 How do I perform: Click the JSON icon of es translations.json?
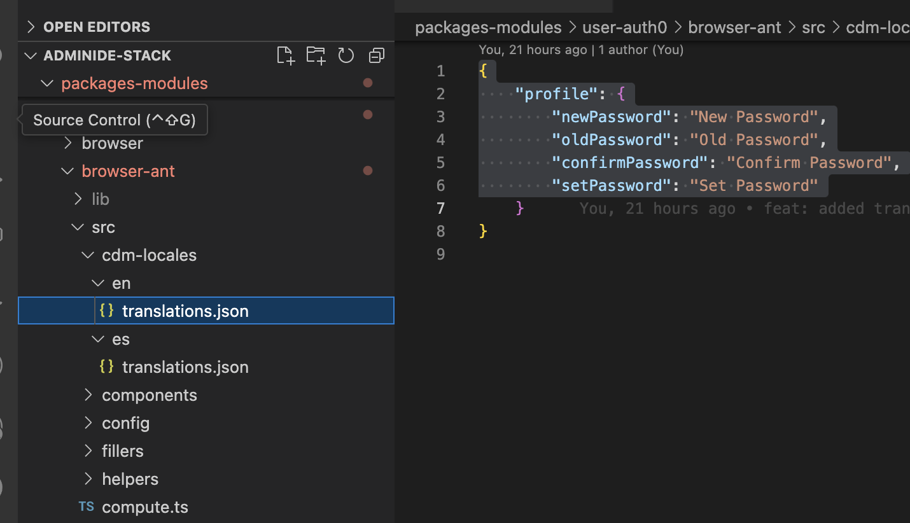107,366
